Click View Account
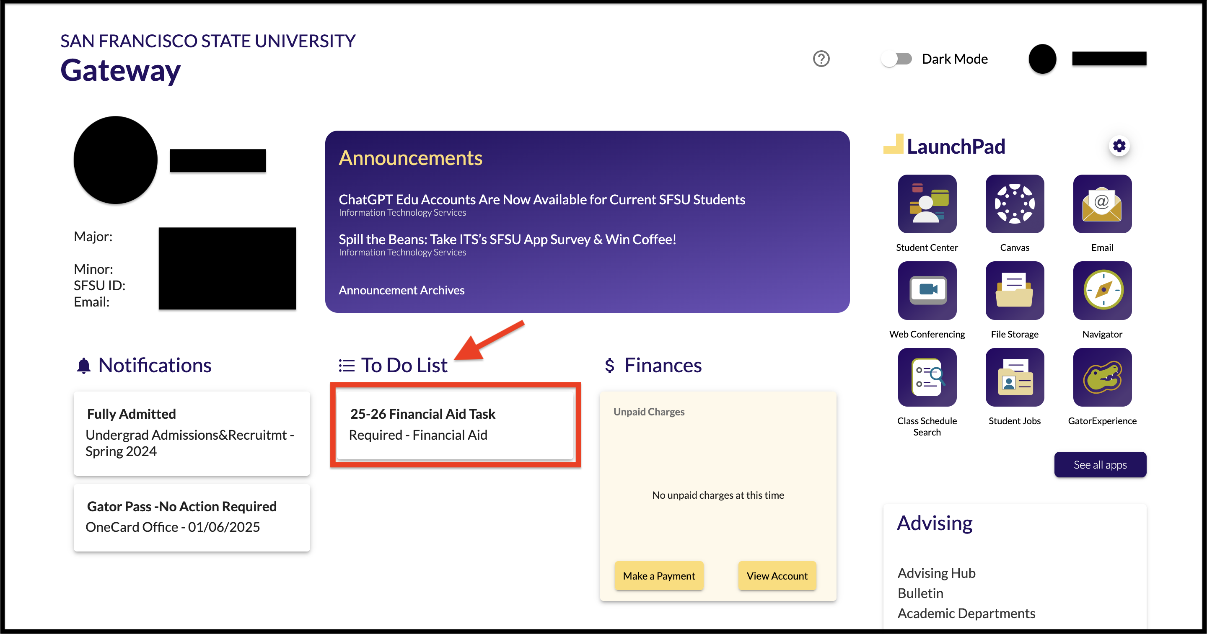This screenshot has height=634, width=1207. [777, 575]
